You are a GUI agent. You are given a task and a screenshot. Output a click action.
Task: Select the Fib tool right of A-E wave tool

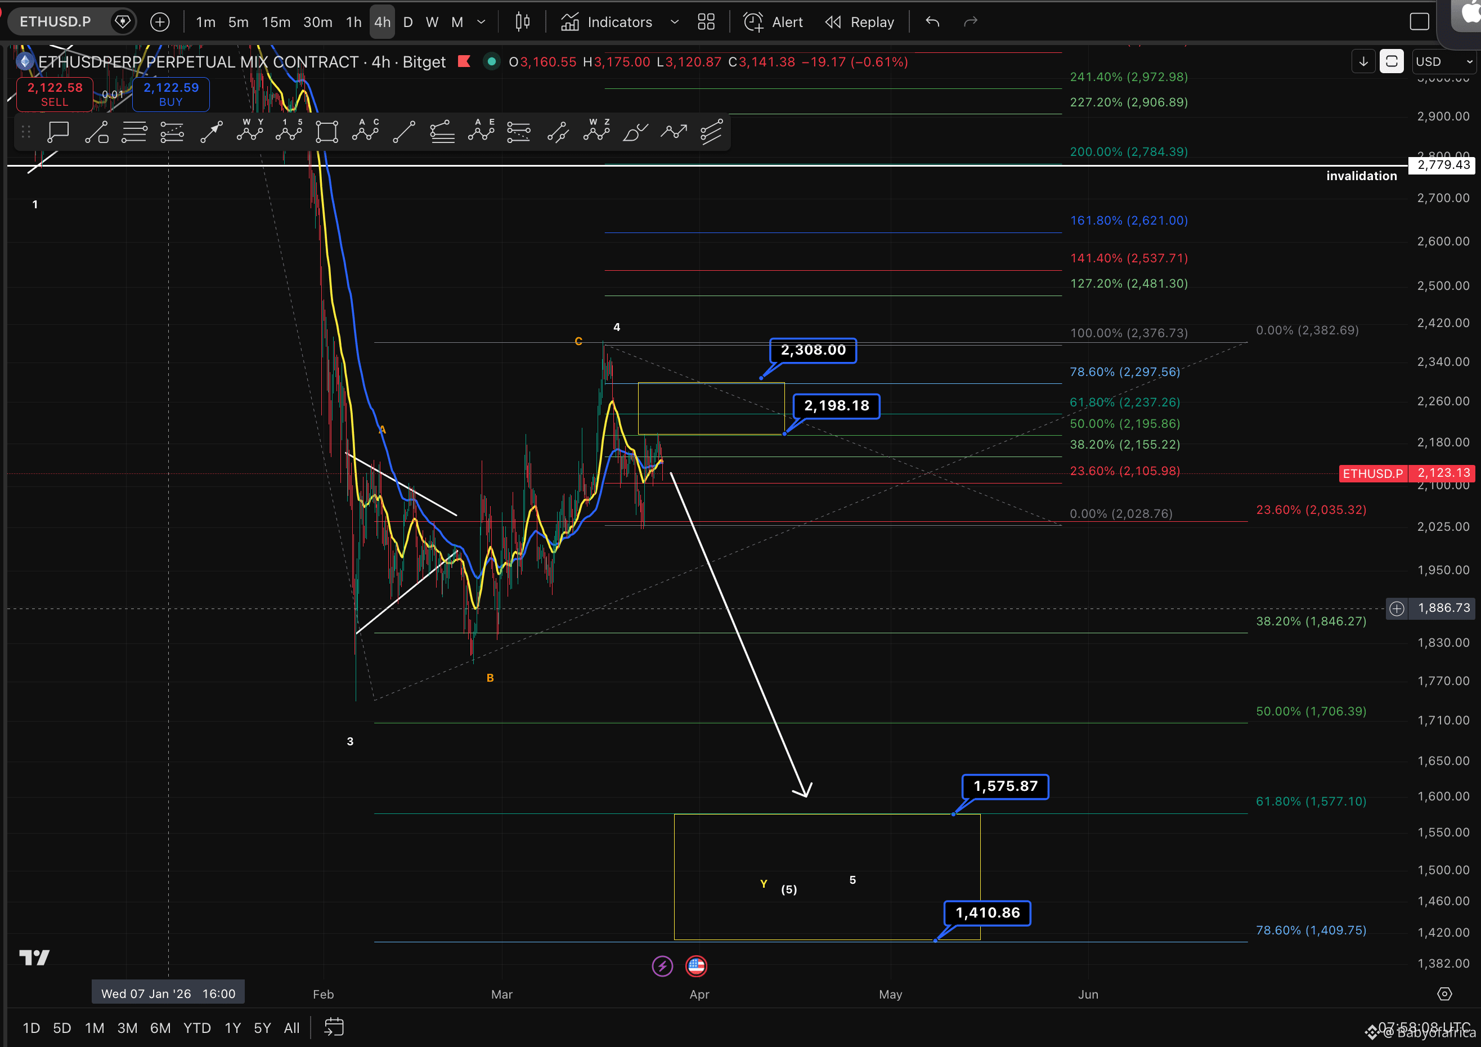[x=519, y=132]
